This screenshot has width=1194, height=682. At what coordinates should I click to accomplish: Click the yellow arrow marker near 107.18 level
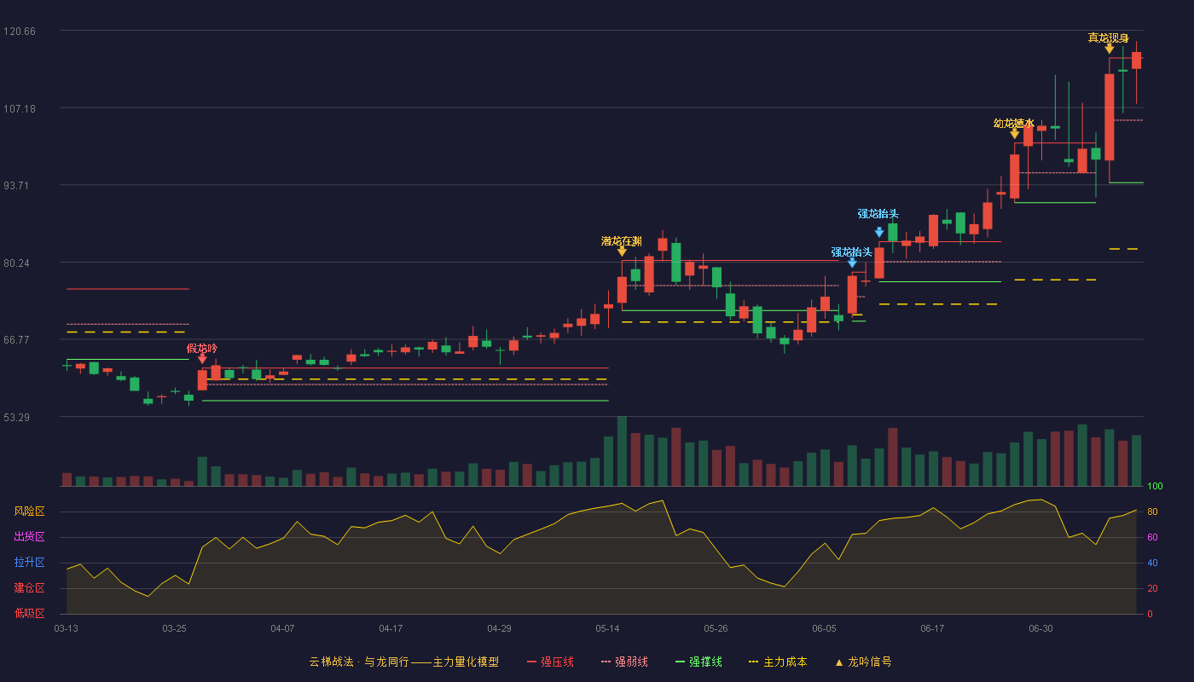[1014, 134]
